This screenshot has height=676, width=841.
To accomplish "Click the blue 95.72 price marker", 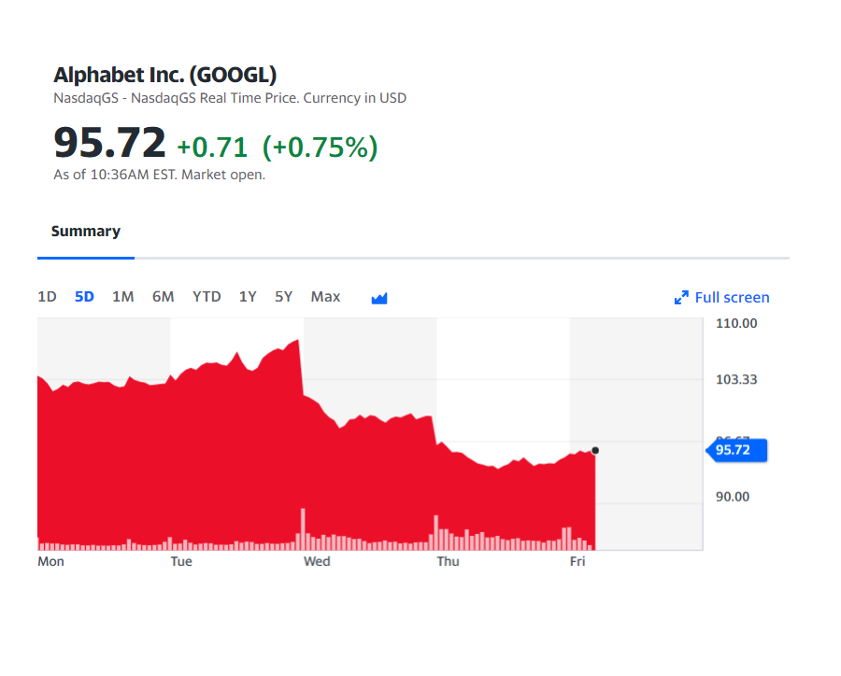I will click(736, 450).
